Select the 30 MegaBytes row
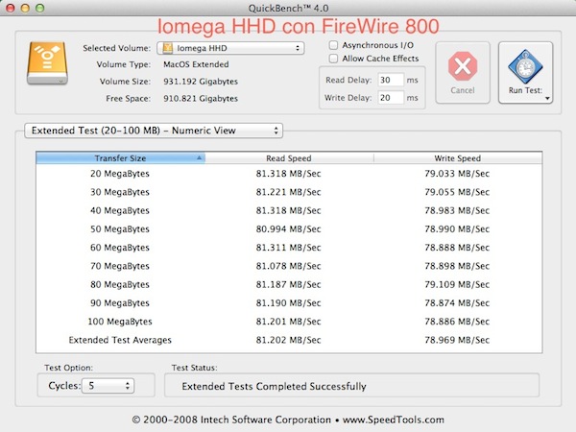Image resolution: width=576 pixels, height=432 pixels. click(289, 192)
